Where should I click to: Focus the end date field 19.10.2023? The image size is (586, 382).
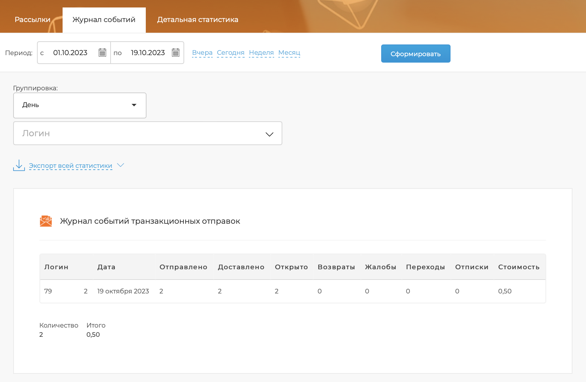click(148, 53)
